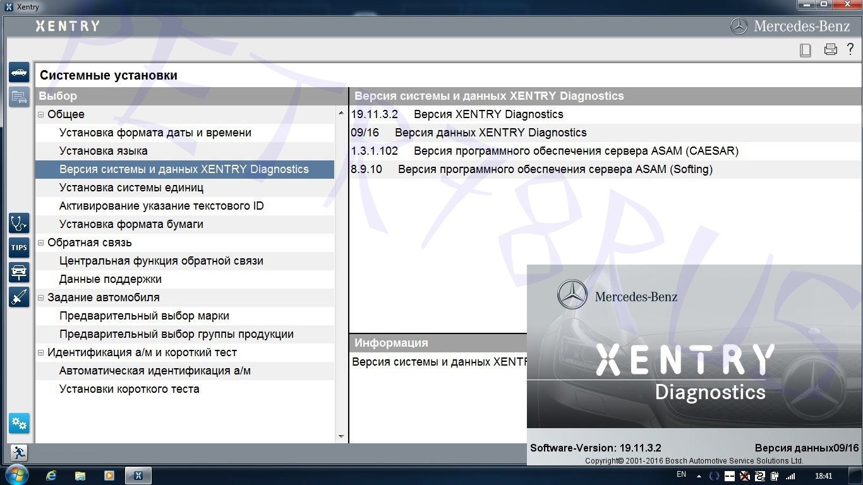Click the Xentry taskbar button
863x485 pixels.
(138, 476)
